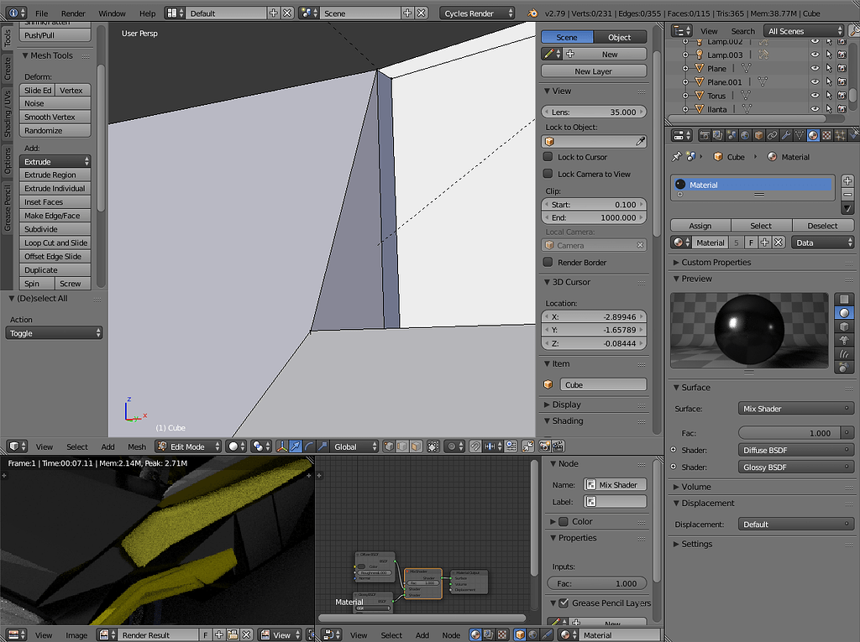860x642 pixels.
Task: Click the eyedropper in Lock to Object
Action: click(640, 142)
